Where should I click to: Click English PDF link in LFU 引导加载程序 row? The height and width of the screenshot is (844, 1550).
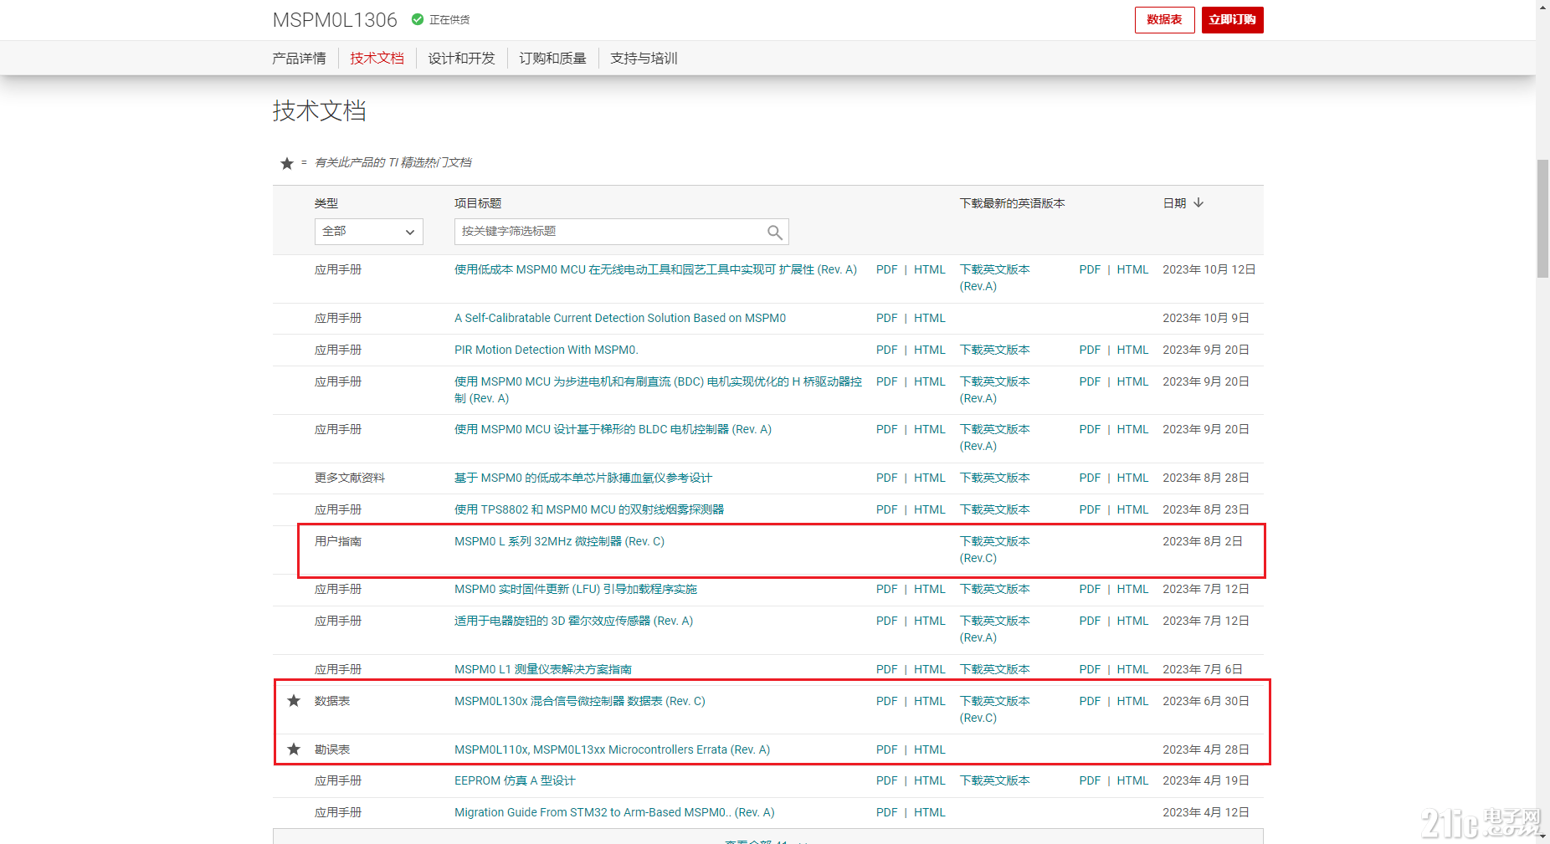tap(1090, 589)
